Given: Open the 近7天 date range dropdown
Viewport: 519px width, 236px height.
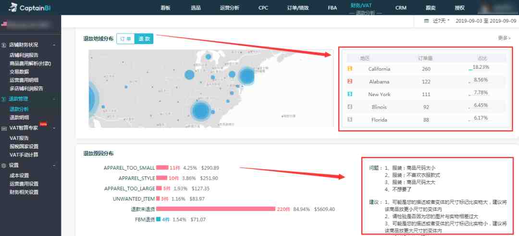Looking at the screenshot, I should click(441, 21).
